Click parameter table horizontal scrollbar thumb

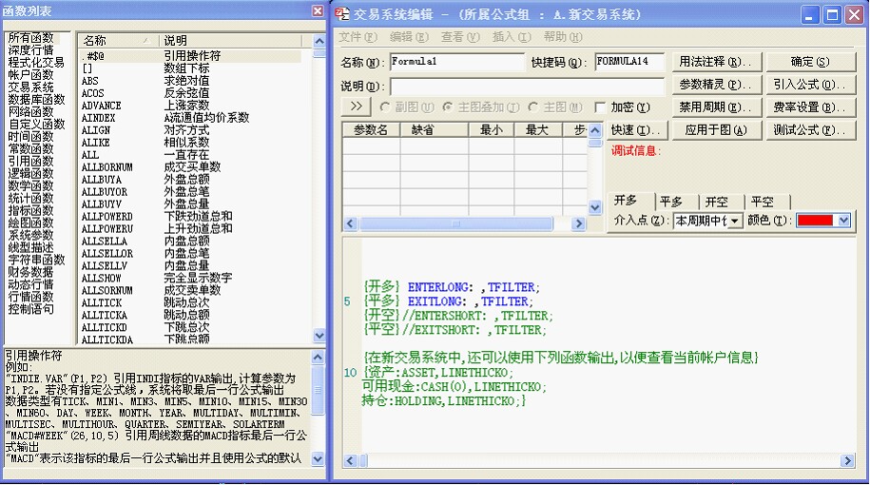tap(456, 223)
